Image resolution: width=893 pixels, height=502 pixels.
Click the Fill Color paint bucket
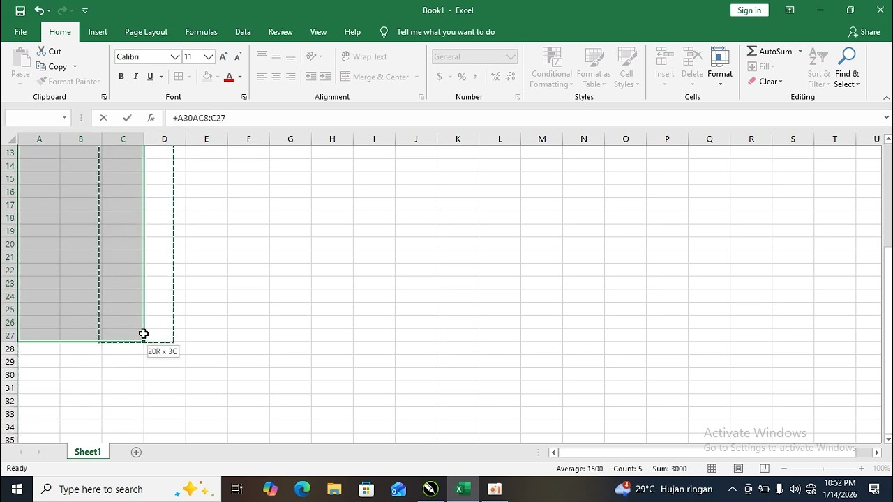207,77
